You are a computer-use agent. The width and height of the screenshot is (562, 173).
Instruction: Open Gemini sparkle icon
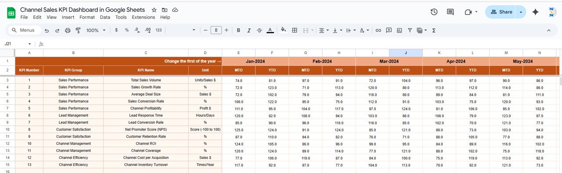pos(535,12)
